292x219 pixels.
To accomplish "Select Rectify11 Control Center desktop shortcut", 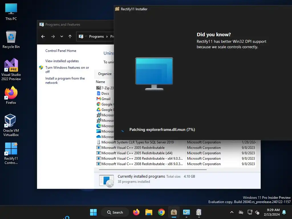I will 11,153.
